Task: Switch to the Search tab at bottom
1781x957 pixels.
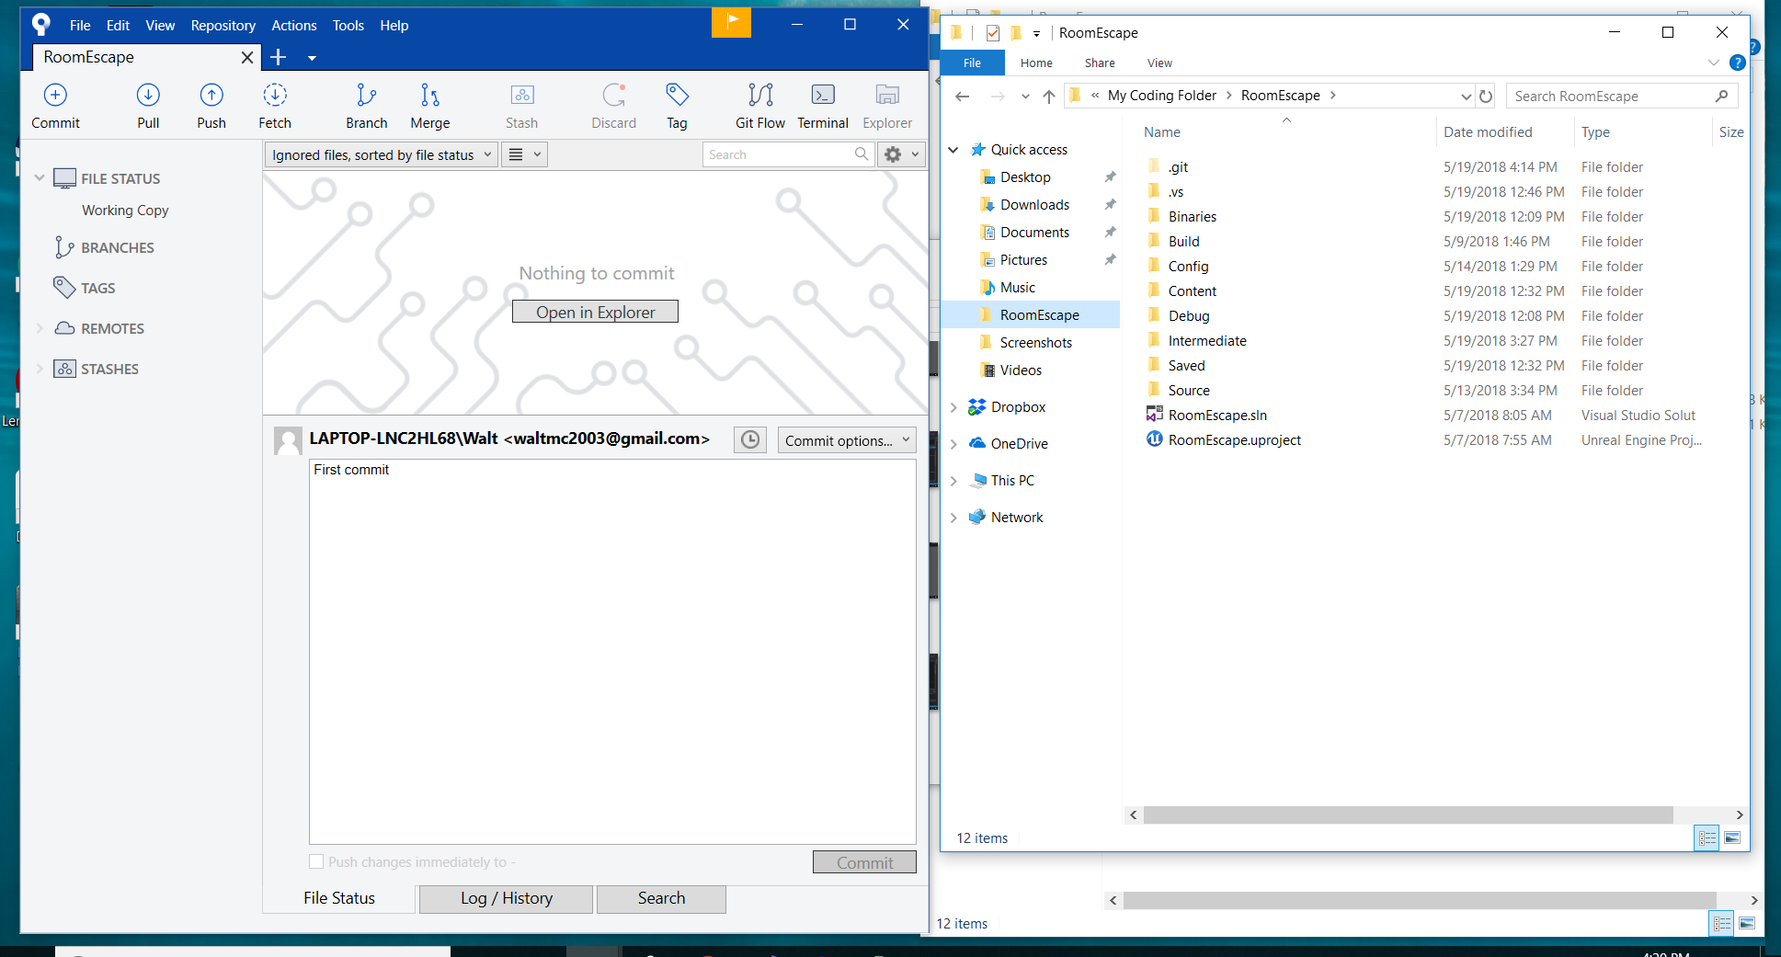Action: 661,899
